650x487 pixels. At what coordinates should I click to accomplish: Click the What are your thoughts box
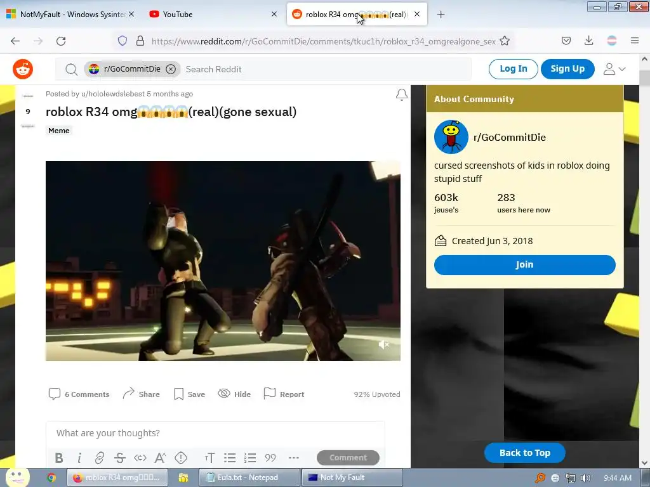tap(216, 433)
